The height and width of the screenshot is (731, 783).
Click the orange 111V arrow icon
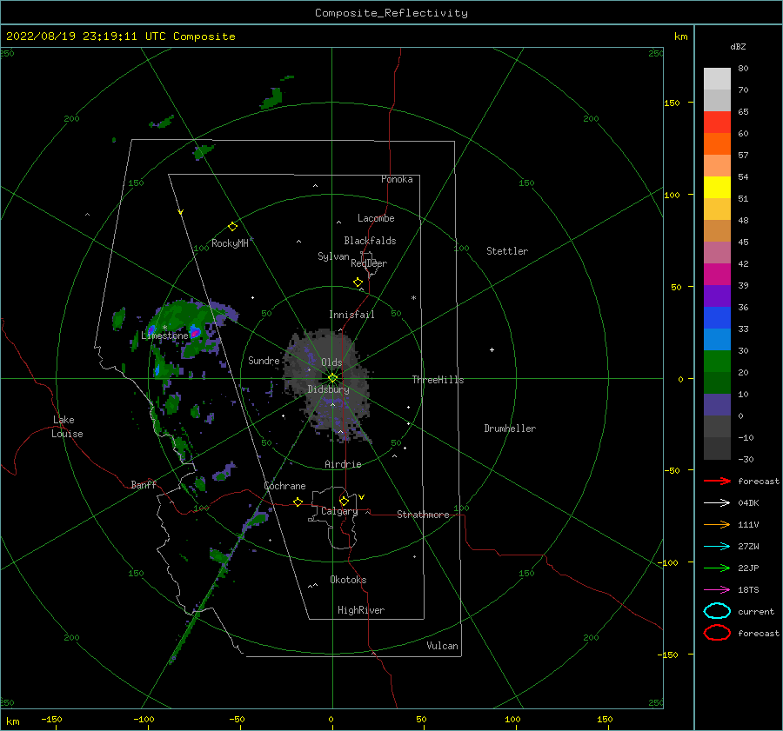tap(717, 524)
